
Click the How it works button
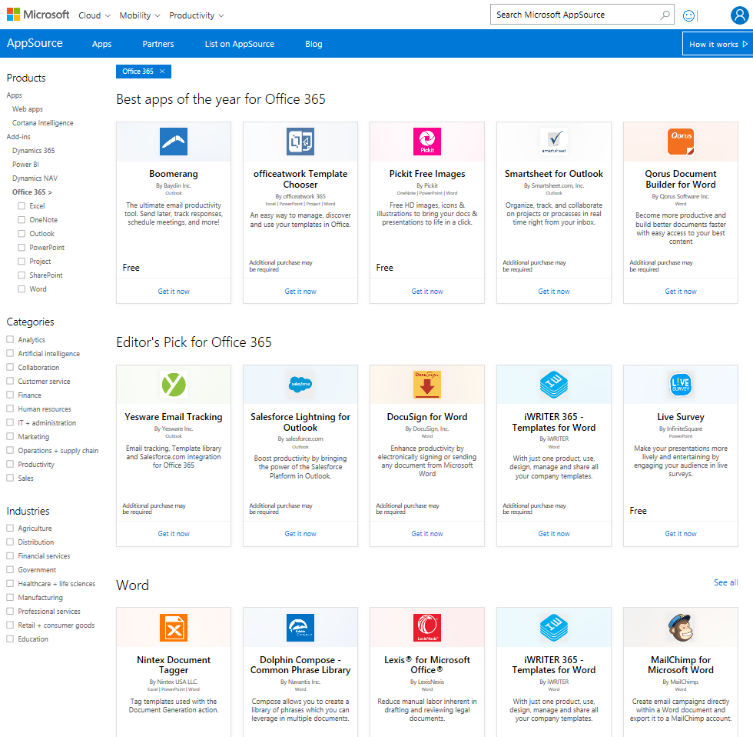pos(718,44)
